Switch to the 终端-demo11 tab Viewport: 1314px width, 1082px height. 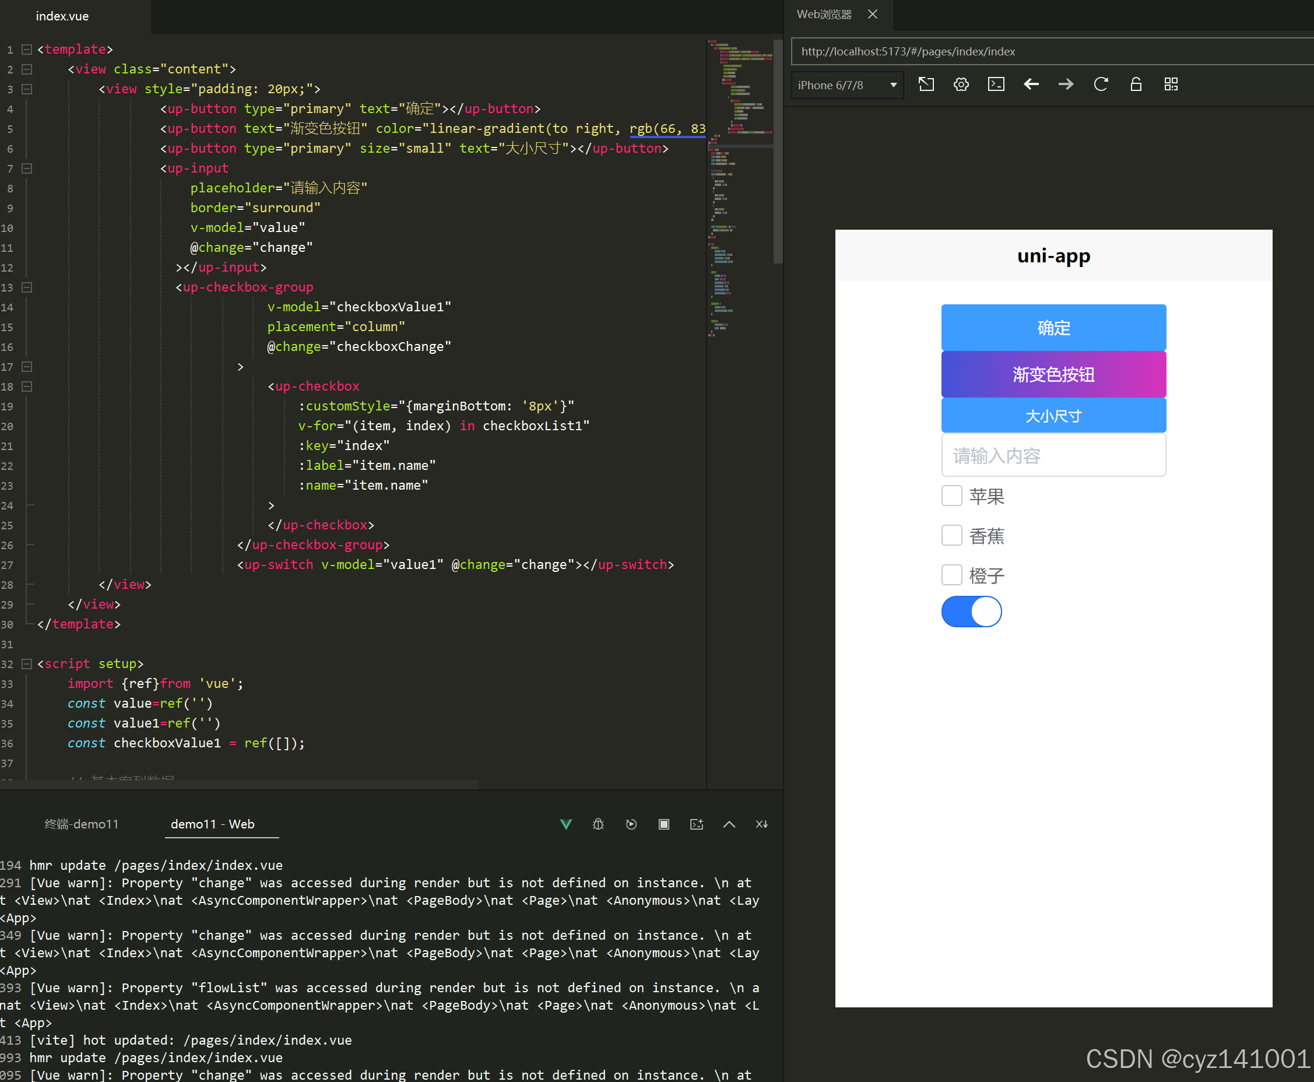click(81, 824)
